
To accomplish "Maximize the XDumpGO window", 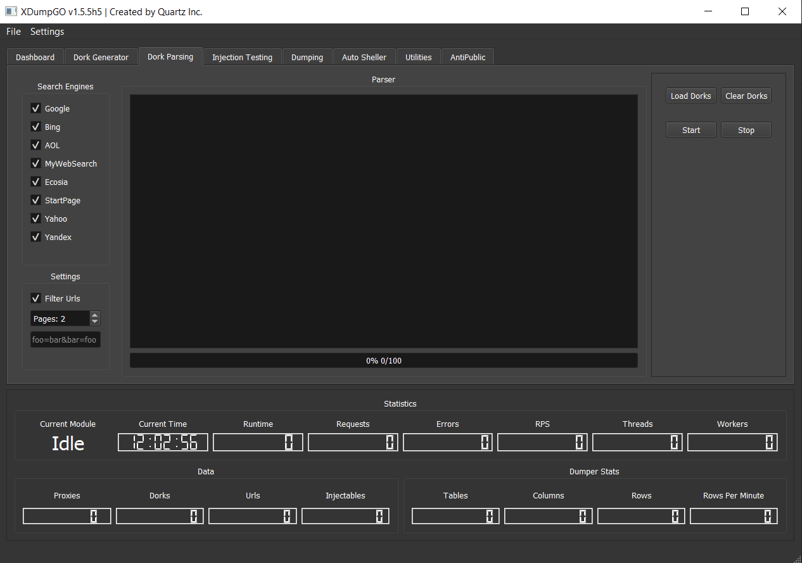I will [x=745, y=11].
